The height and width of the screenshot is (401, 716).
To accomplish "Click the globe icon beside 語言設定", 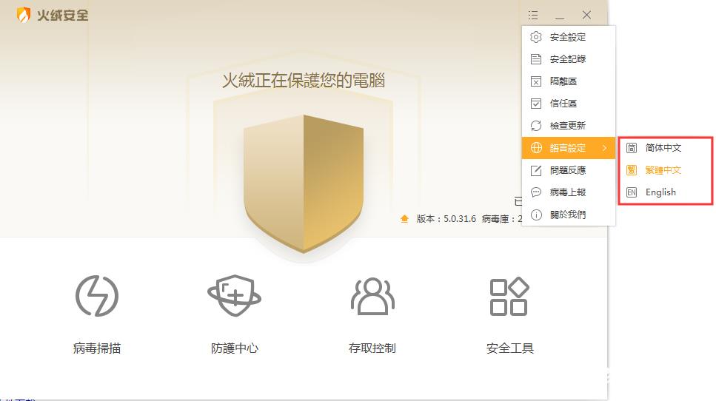I will tap(536, 148).
